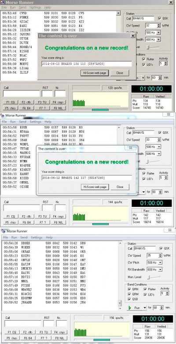
Task: Click F7 ? in the 33 WPM window
Action: coord(43,222)
